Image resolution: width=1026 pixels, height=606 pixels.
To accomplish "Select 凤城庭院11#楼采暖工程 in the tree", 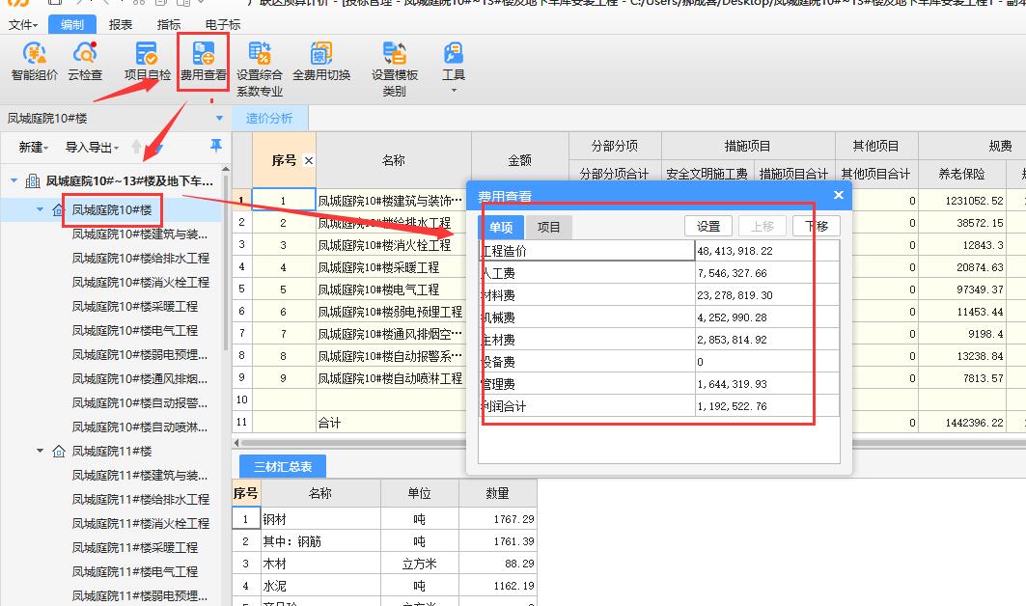I will coord(135,547).
